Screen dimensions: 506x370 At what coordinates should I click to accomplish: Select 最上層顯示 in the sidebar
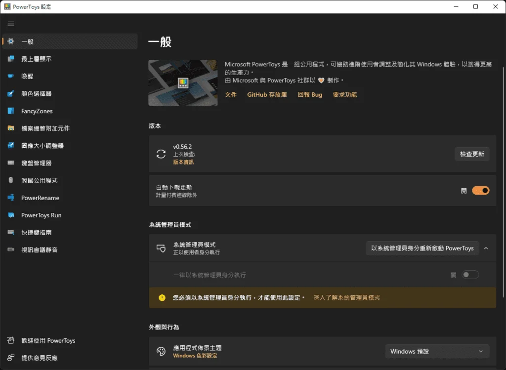70,59
